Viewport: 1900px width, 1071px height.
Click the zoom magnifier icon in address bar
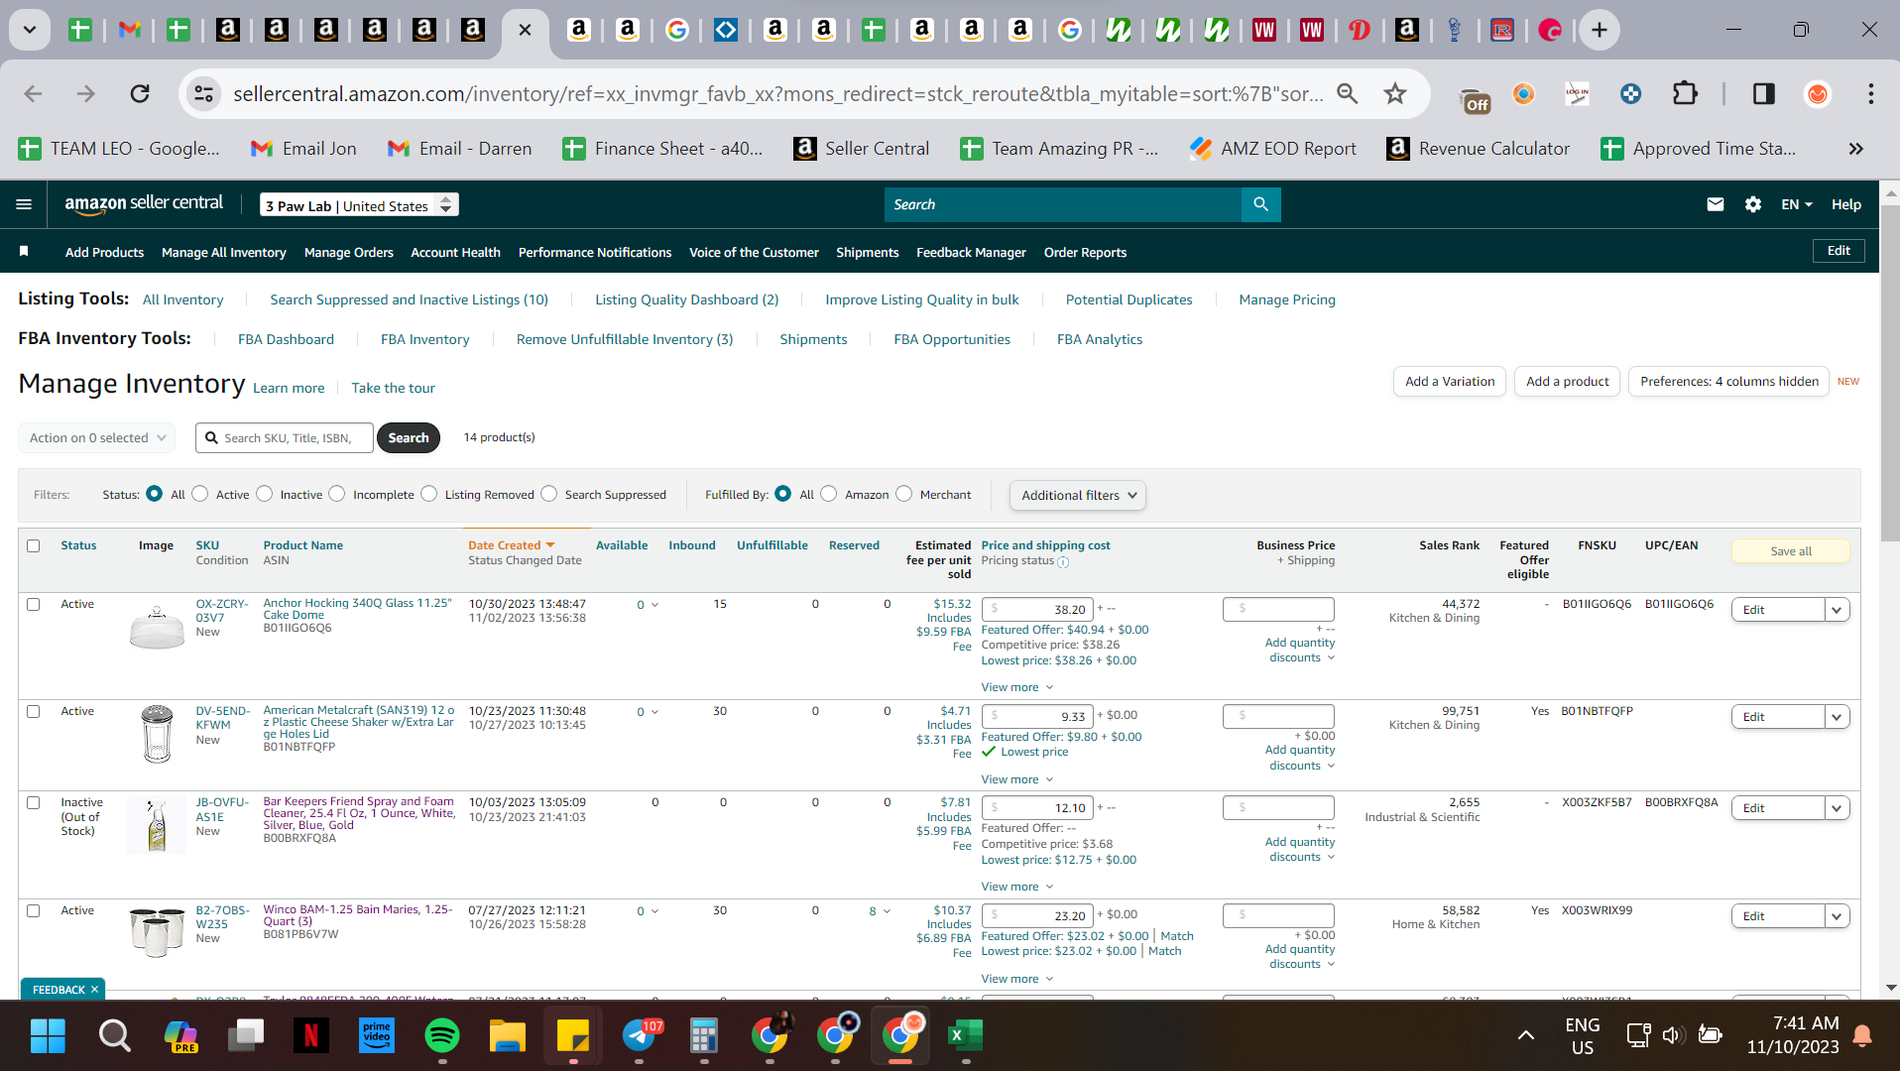pos(1347,93)
